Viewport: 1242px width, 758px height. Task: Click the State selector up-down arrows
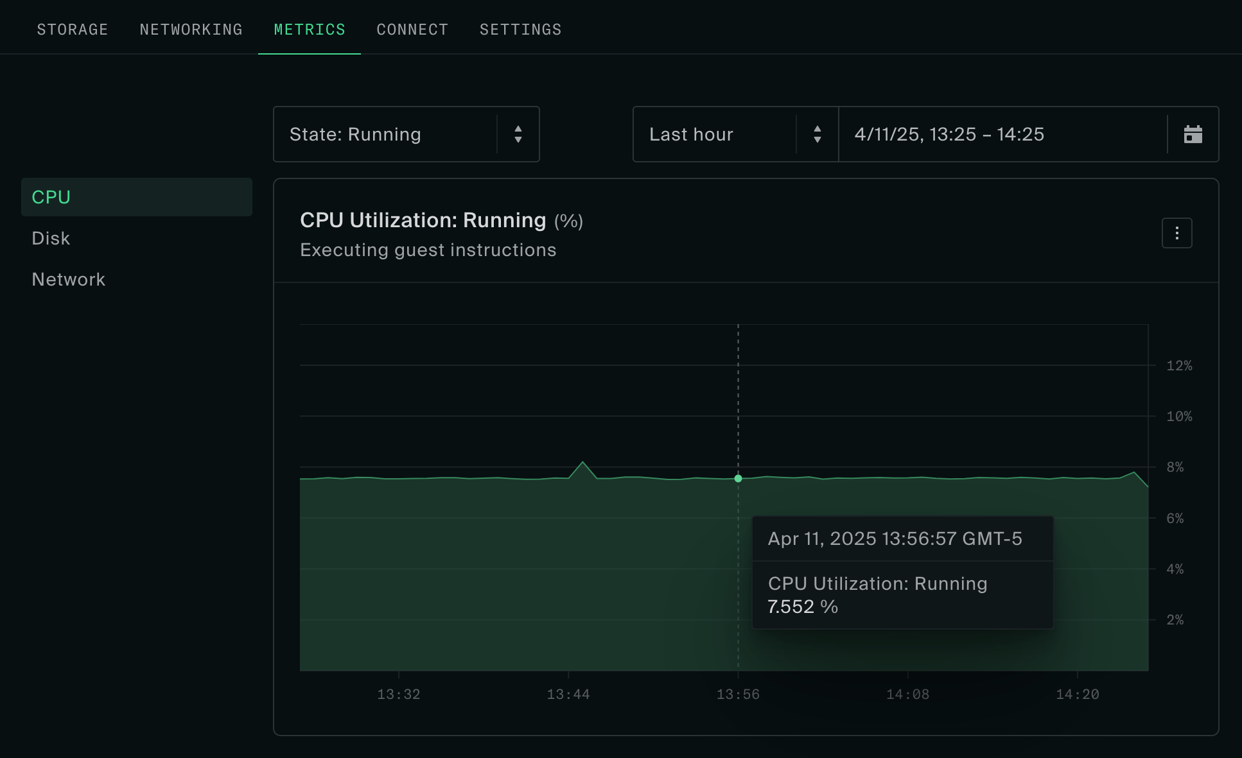[518, 134]
